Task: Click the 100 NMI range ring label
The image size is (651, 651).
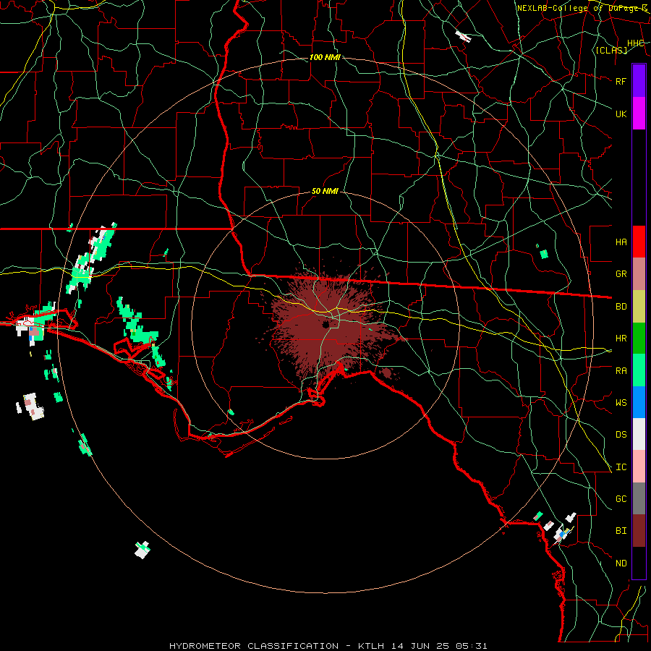Action: point(325,57)
